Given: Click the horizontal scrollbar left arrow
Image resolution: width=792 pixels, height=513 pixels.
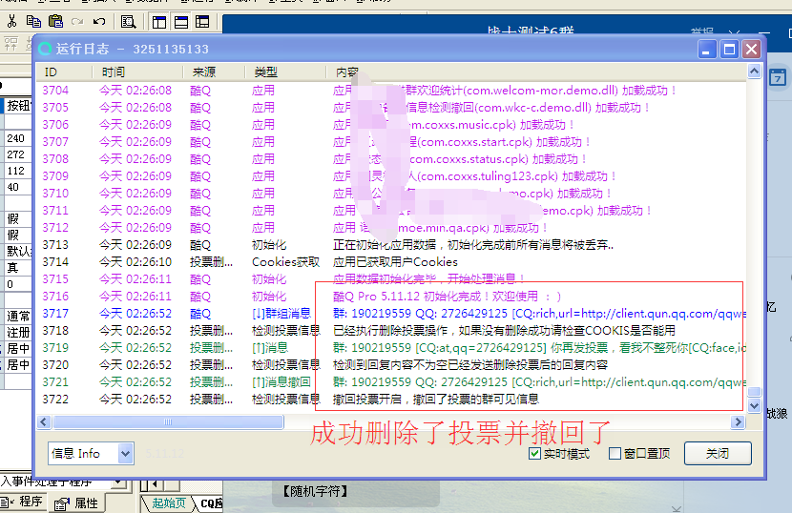Looking at the screenshot, I should pyautogui.click(x=44, y=422).
